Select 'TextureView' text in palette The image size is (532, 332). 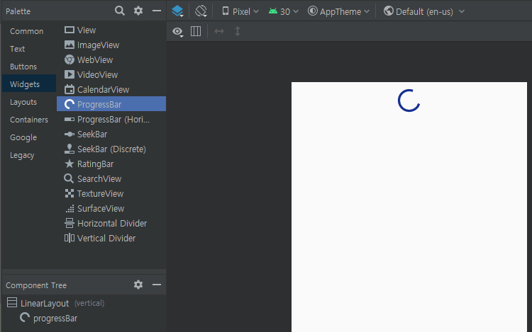click(x=101, y=193)
